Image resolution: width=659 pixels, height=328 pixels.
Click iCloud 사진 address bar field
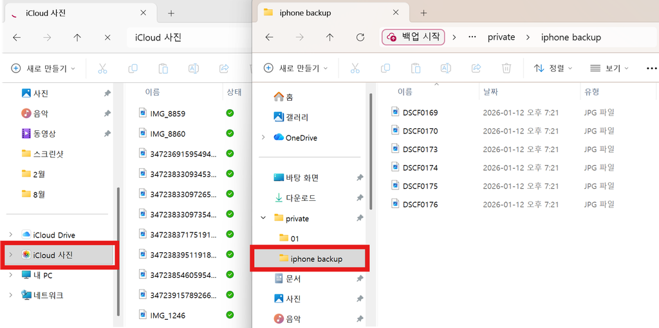189,37
